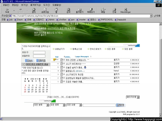Image resolution: width=162 pixels, height=121 pixels.
Task: Open the Daum link bar shortcut
Action: coord(18,20)
